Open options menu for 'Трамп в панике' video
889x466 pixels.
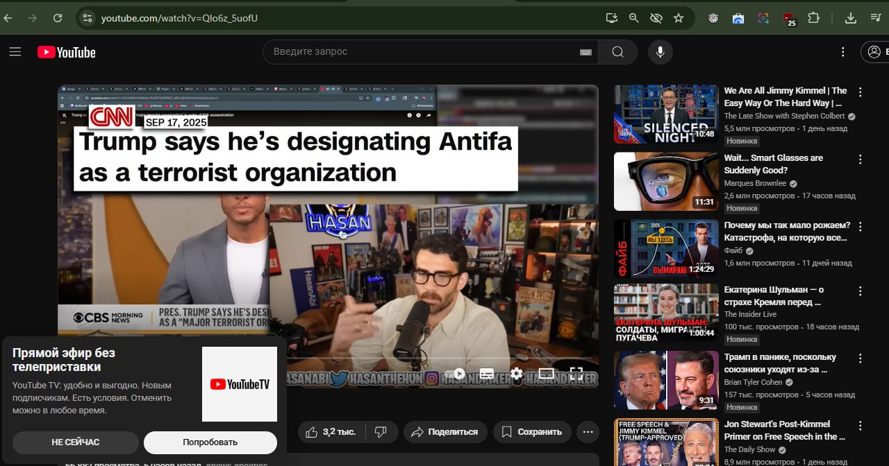(861, 358)
